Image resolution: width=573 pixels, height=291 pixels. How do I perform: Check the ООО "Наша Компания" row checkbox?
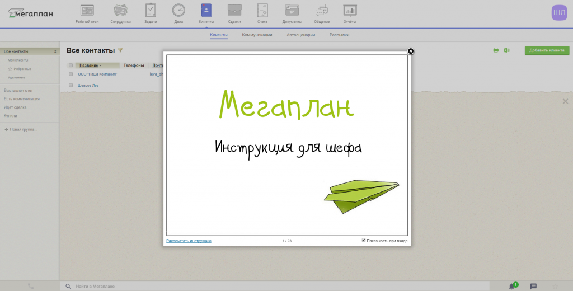click(71, 74)
